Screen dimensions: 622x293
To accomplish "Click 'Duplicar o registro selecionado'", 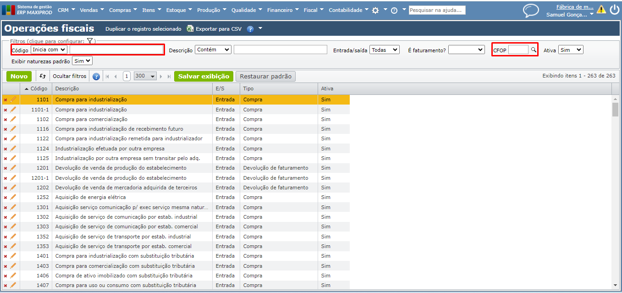I will pyautogui.click(x=143, y=29).
